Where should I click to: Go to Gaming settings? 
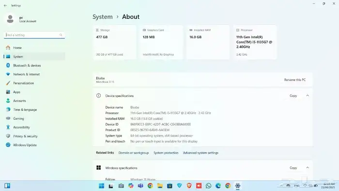pos(34,119)
